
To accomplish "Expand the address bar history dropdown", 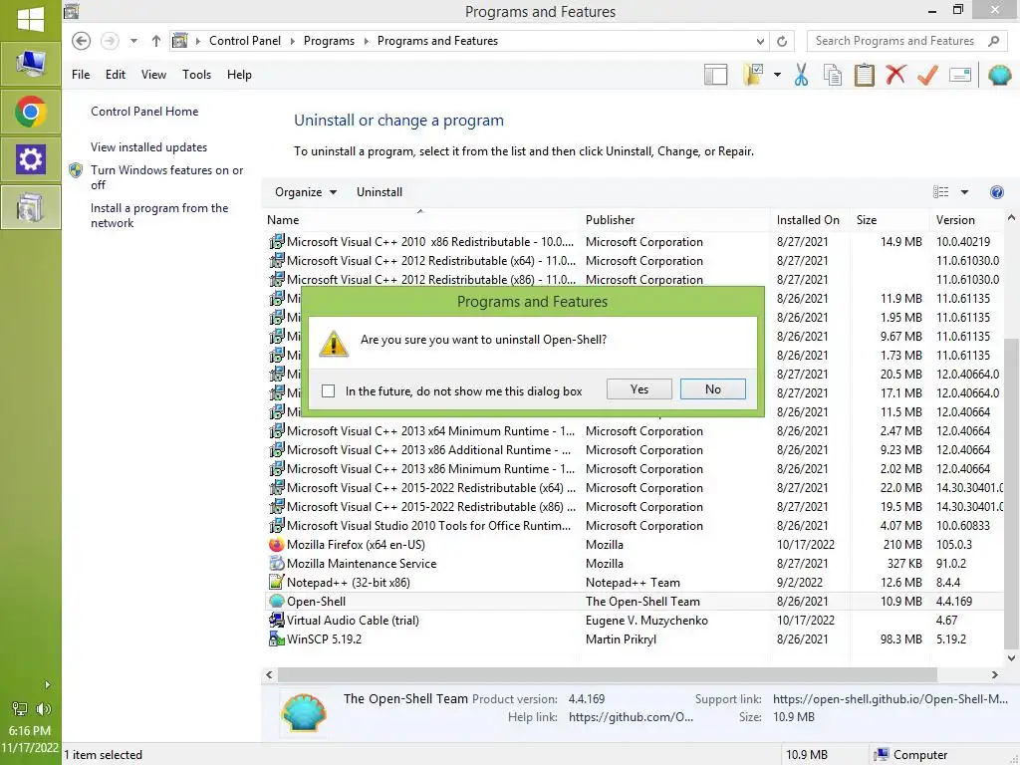I will coord(760,41).
